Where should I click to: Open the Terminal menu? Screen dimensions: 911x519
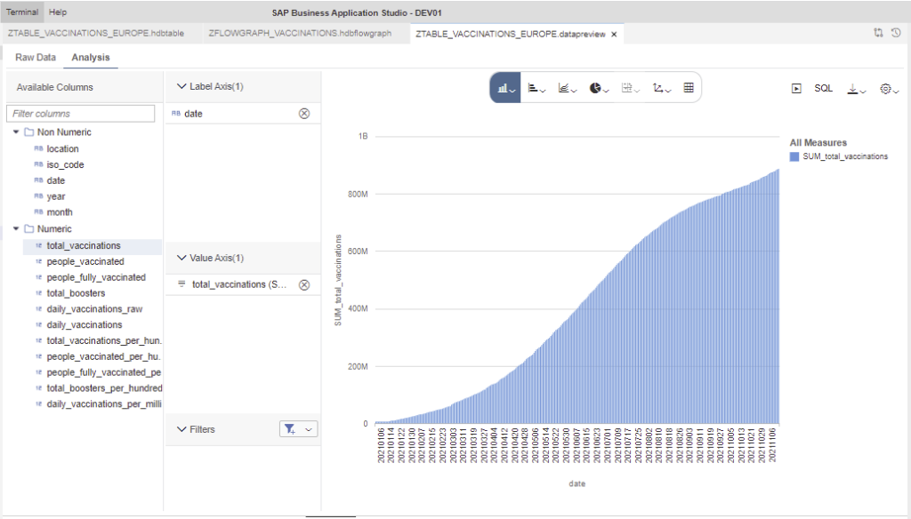pos(22,12)
